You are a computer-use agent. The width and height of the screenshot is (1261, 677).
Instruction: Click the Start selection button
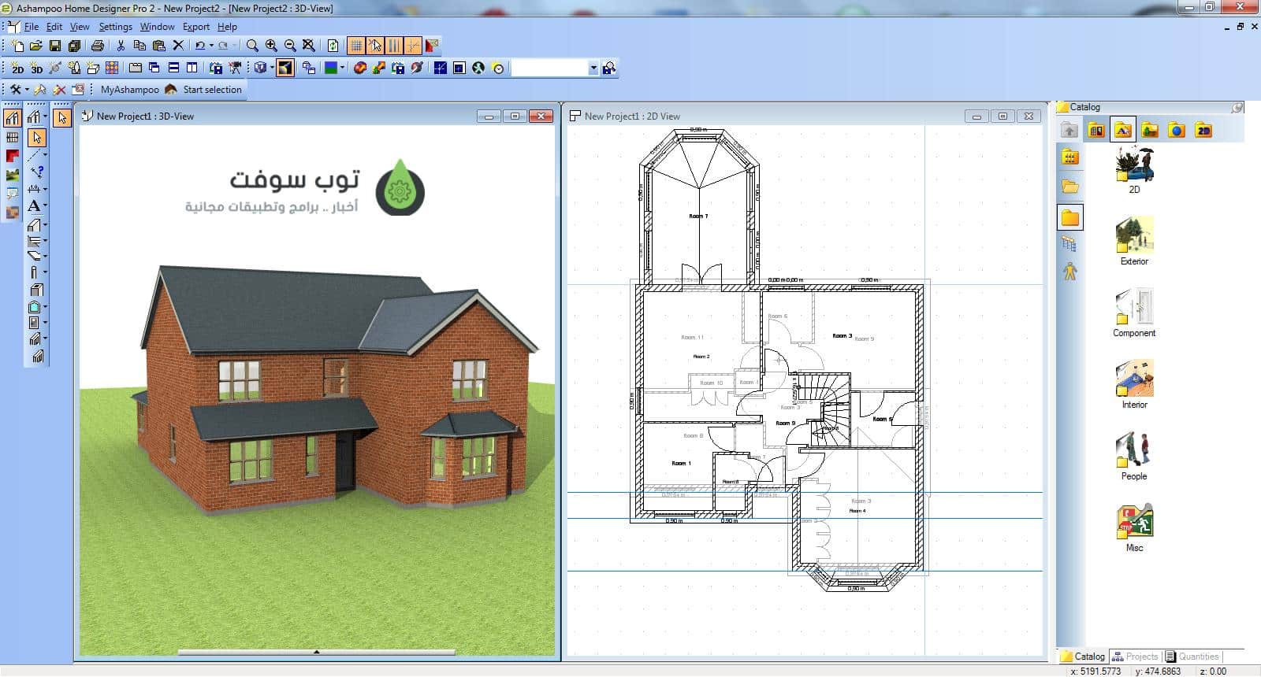(204, 90)
